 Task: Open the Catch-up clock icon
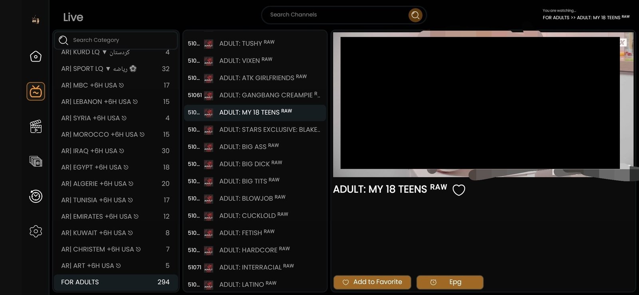tap(36, 196)
